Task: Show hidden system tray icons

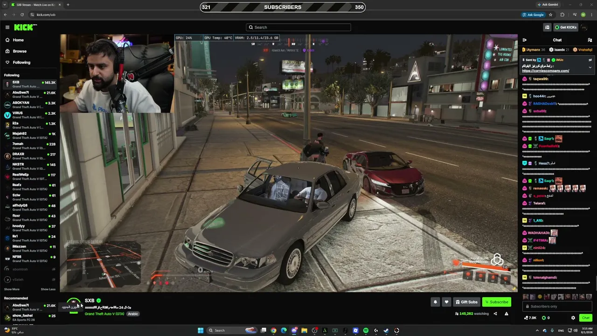Action: click(x=537, y=330)
